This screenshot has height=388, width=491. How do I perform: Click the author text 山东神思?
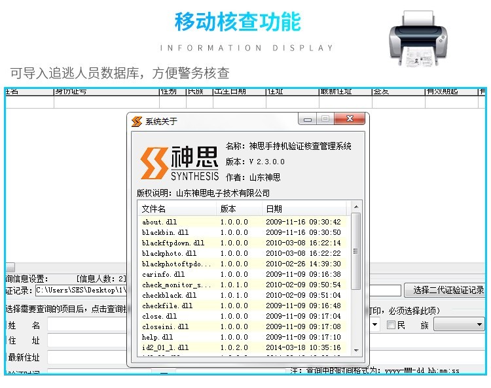pos(265,177)
